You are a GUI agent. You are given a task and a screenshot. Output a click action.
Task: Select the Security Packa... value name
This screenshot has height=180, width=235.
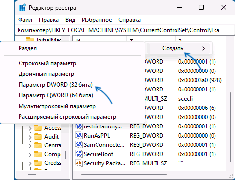104,163
